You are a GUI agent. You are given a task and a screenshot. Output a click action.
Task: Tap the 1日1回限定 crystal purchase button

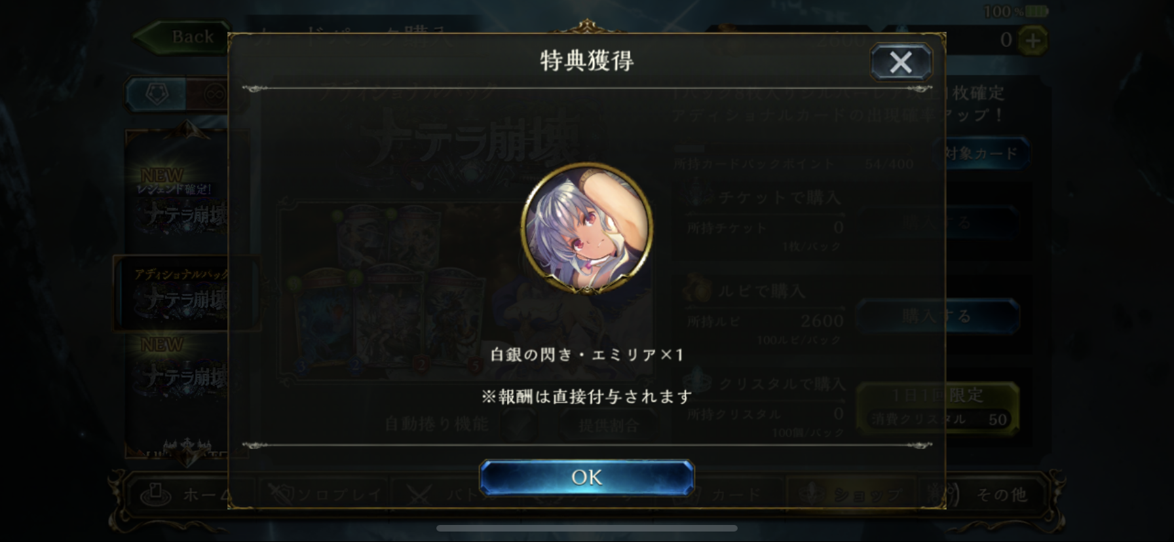click(937, 408)
